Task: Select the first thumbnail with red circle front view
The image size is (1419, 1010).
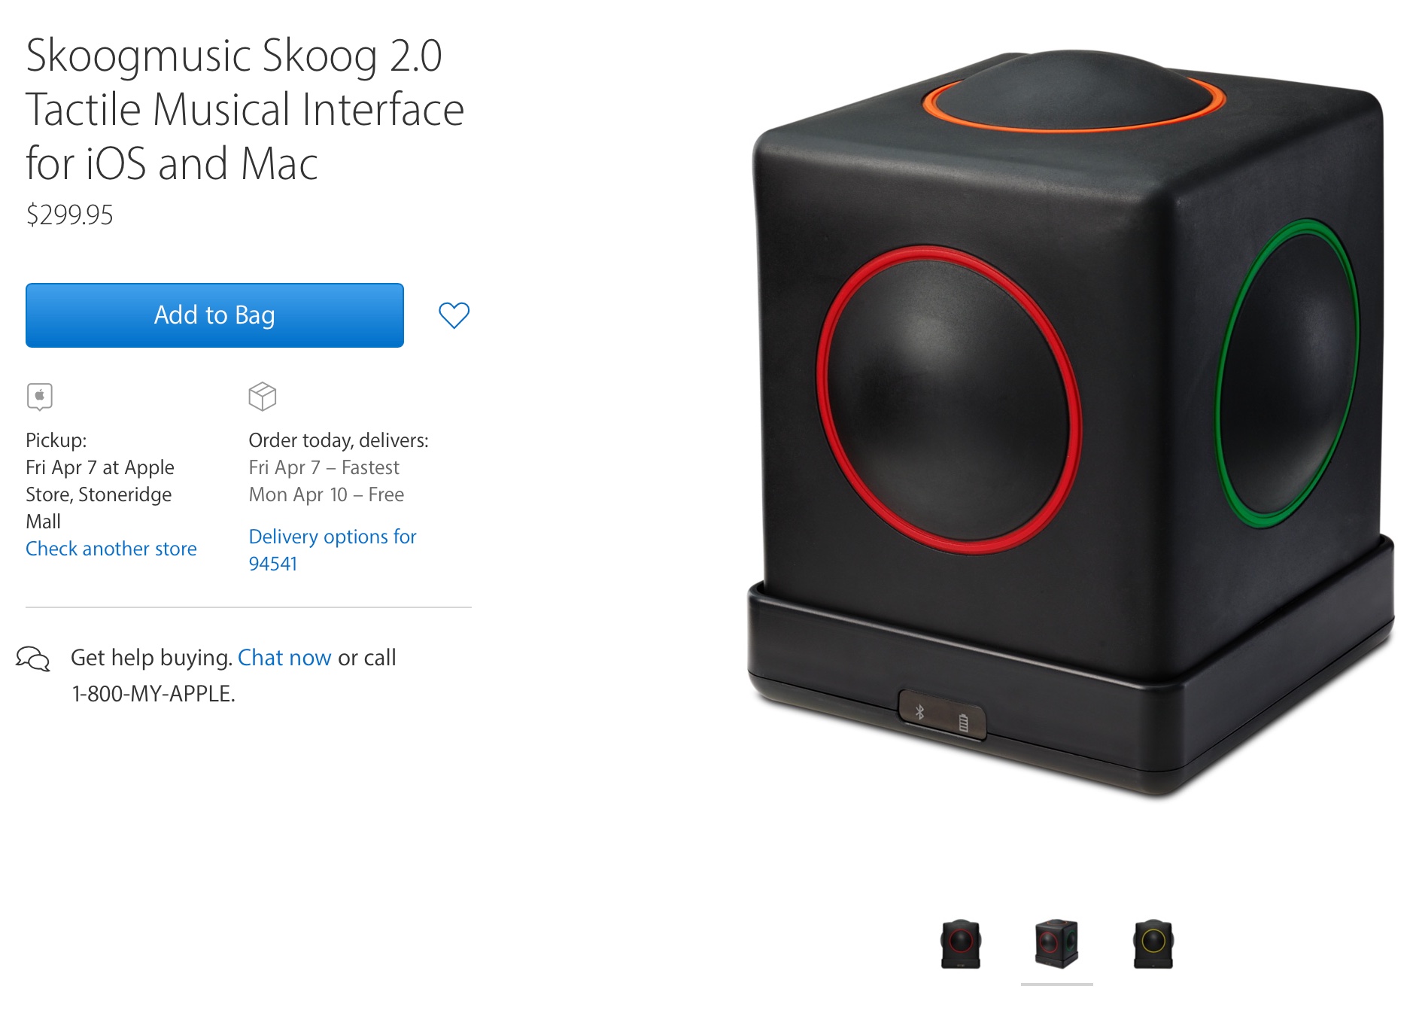Action: [961, 944]
